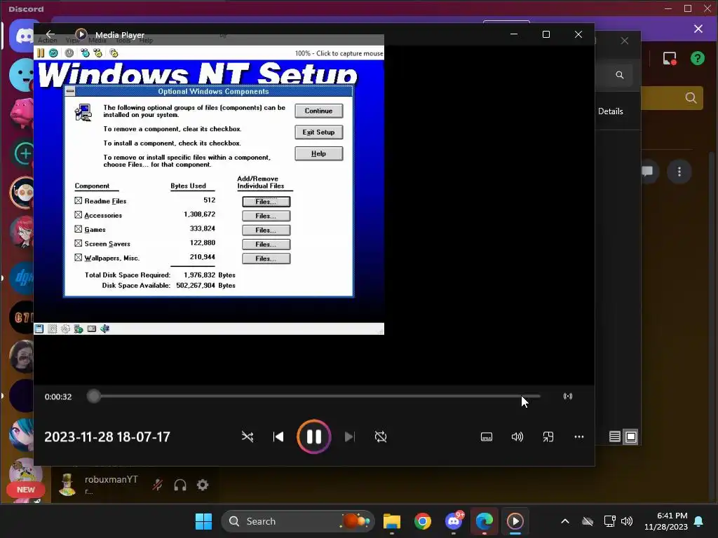
Task: Close the Discord overlay with top-right X
Action: 698,29
